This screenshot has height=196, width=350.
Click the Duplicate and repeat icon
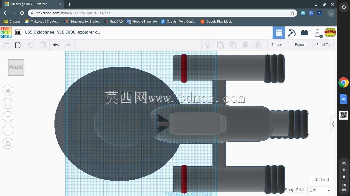coord(31,45)
